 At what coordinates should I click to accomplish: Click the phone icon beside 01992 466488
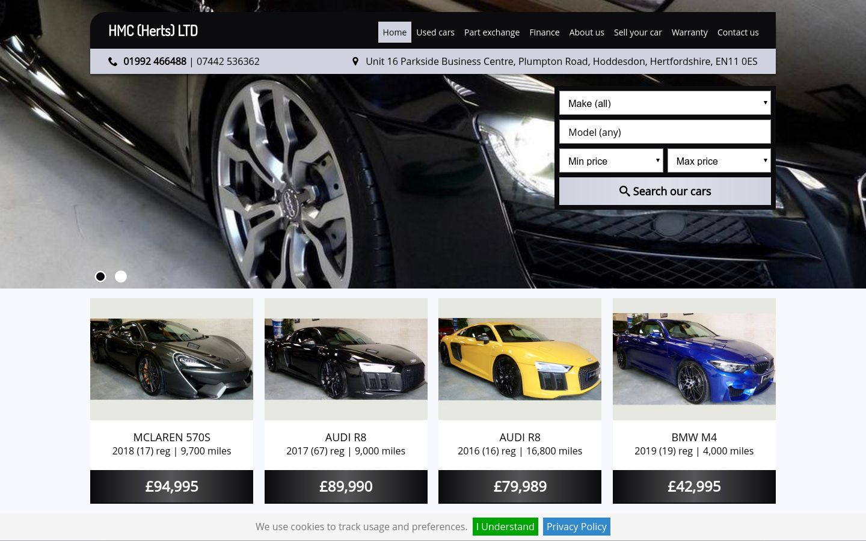[112, 61]
